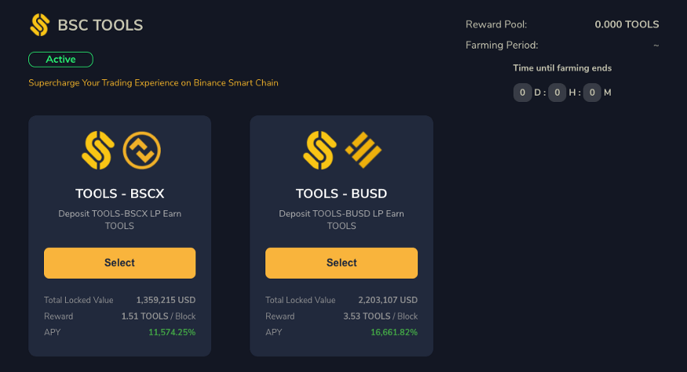Click the days countdown box
This screenshot has width=687, height=372.
522,93
